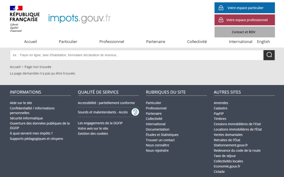Screen dimensions: 284x177
Task: Click the Contact et RDV button
Action: tap(244, 32)
